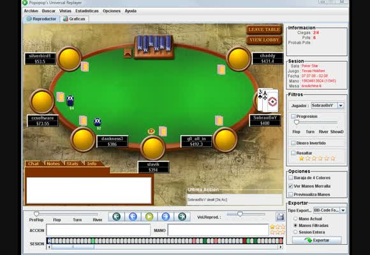Select the Sesion Entera radio option

click(x=295, y=232)
